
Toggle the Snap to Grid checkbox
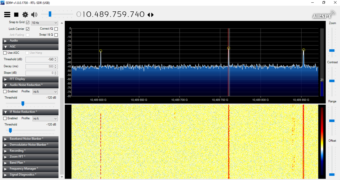coord(28,22)
